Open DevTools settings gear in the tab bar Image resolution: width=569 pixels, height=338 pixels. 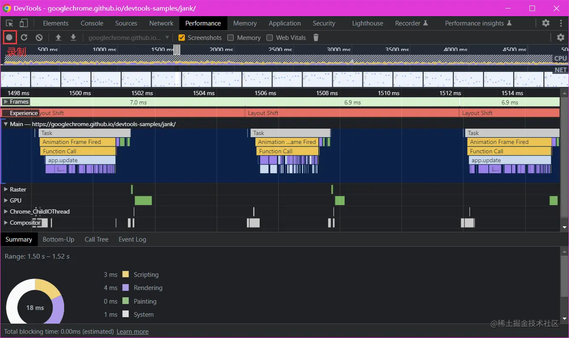(546, 23)
